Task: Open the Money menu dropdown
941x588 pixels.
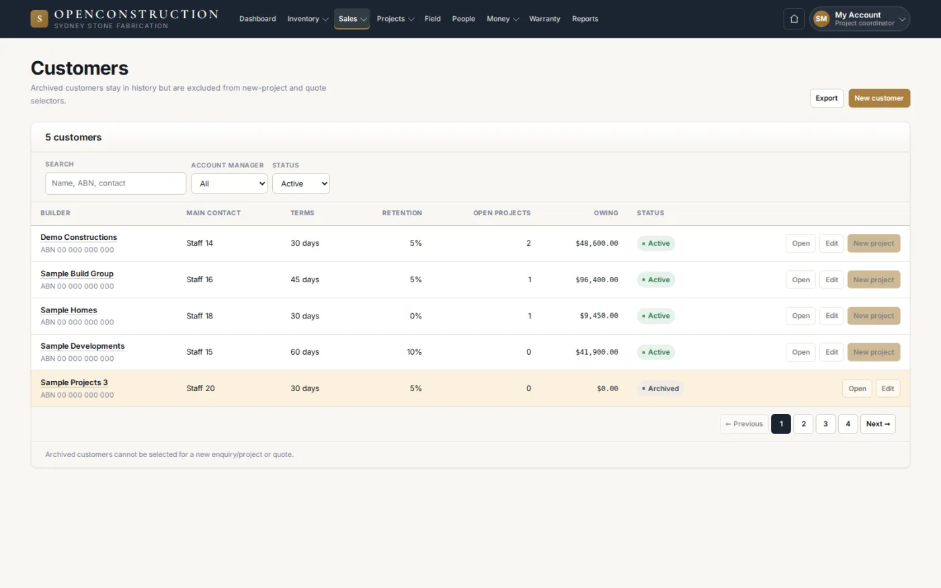Action: click(x=502, y=19)
